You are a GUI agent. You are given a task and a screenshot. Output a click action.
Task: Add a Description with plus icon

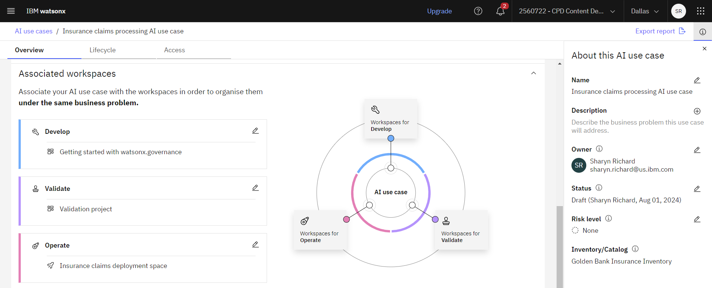[697, 111]
